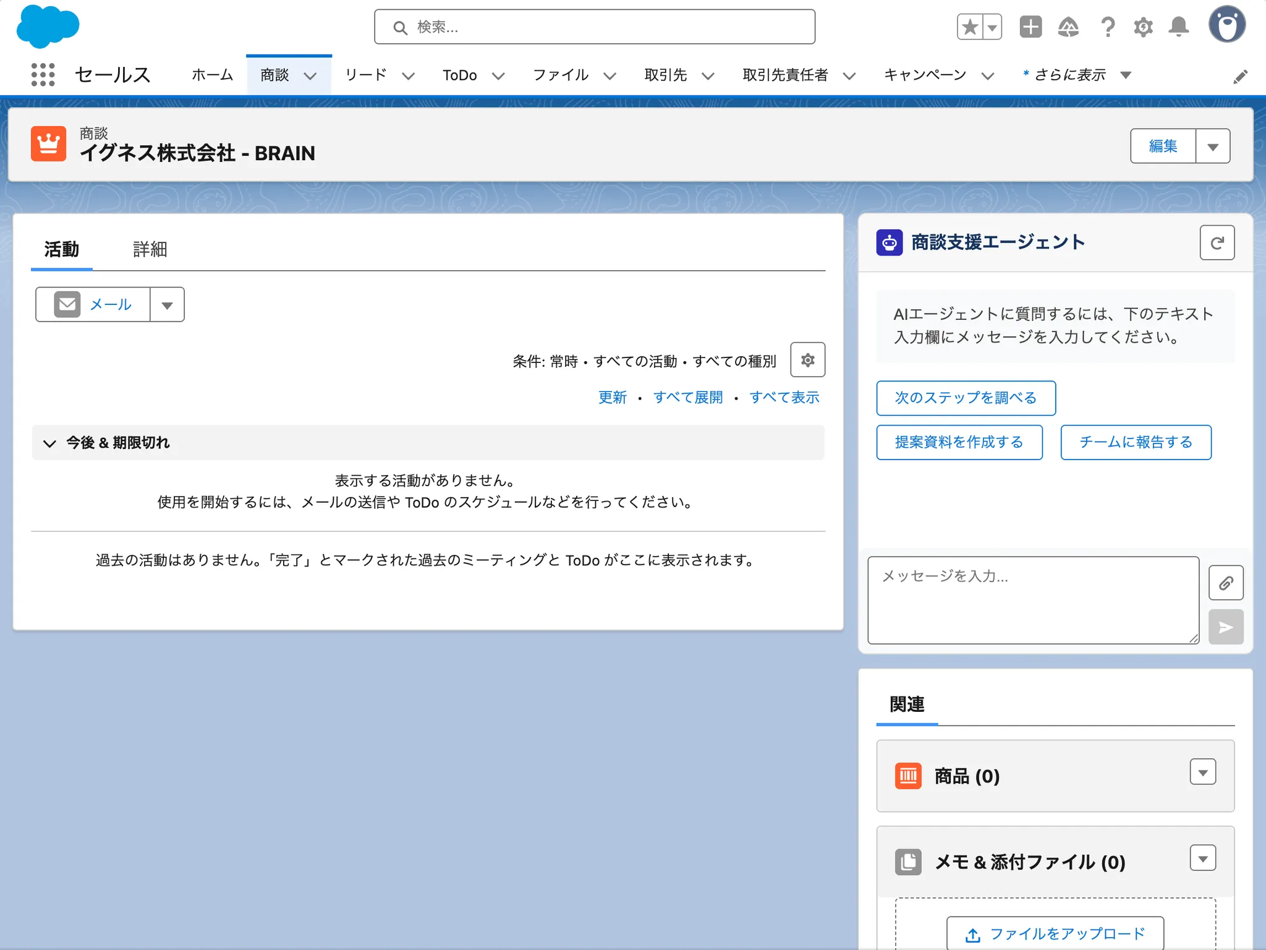Switch to the 詳細 tab
The height and width of the screenshot is (950, 1266).
(x=150, y=249)
